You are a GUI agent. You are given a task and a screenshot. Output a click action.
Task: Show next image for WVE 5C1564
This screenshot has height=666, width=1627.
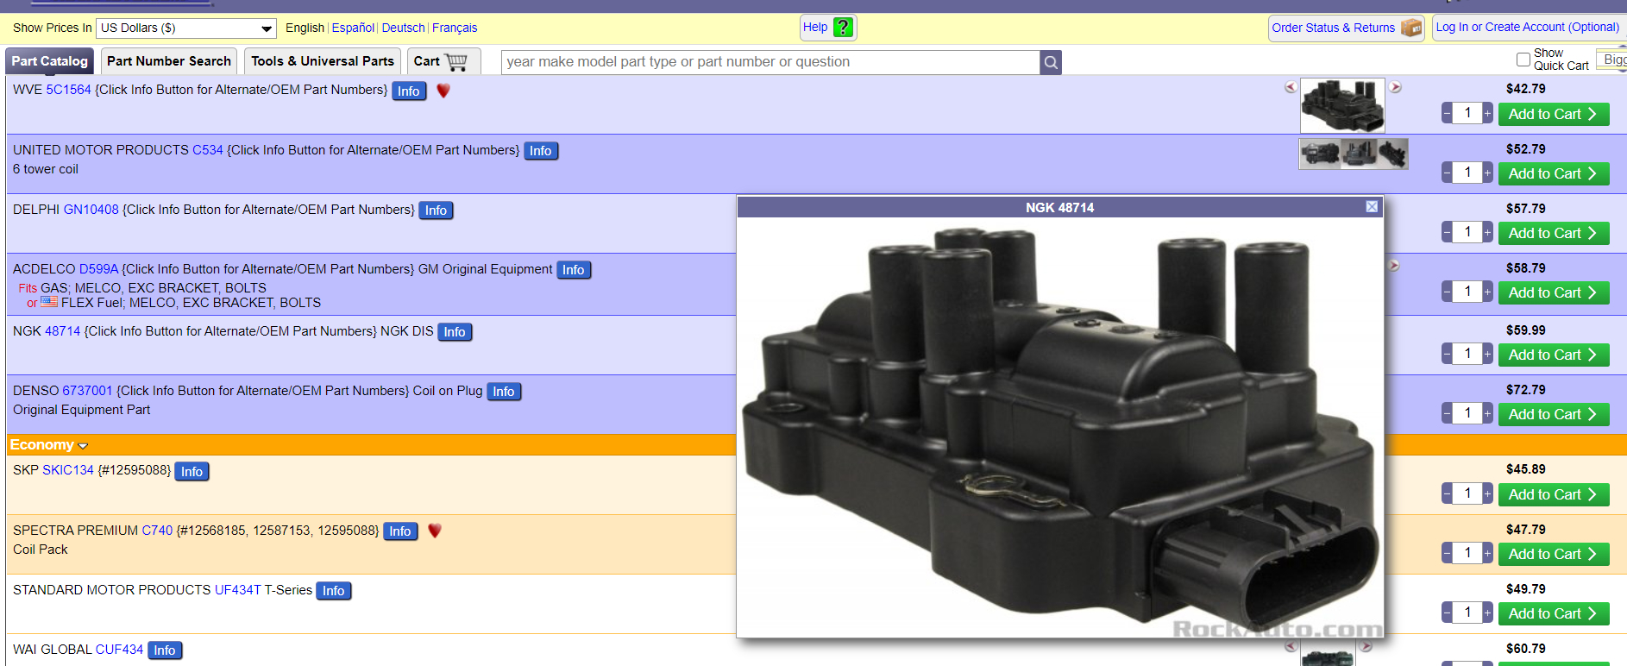point(1395,87)
